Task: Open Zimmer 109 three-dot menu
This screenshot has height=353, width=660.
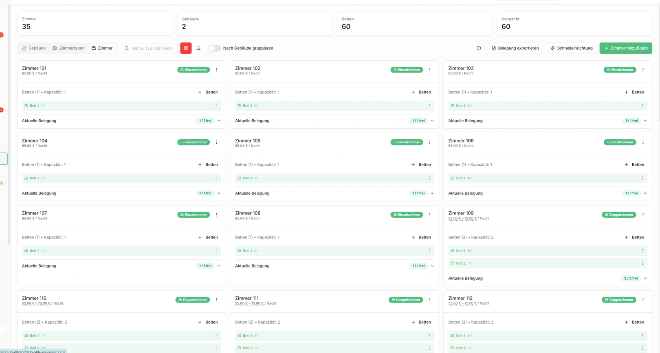Action: (x=643, y=215)
